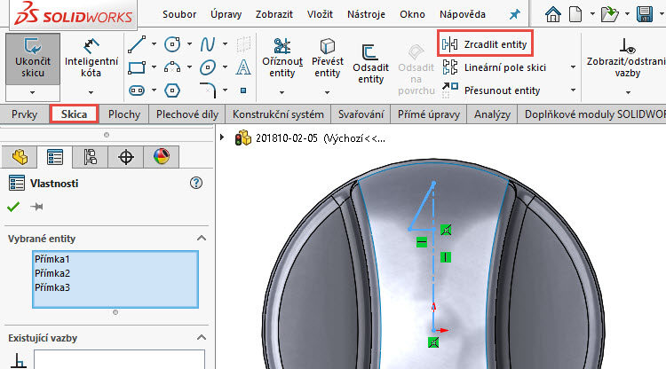
Task: Collapse the Vybrané entity section
Action: [202, 238]
